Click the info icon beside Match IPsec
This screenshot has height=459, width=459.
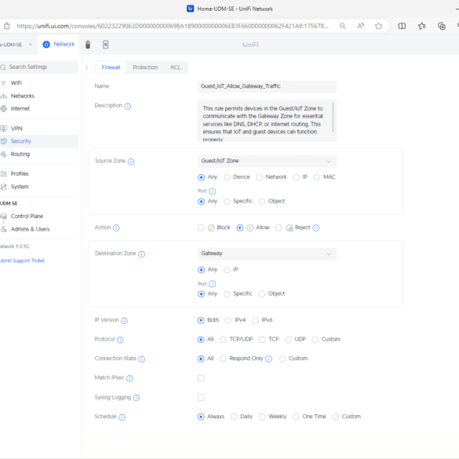(x=129, y=378)
